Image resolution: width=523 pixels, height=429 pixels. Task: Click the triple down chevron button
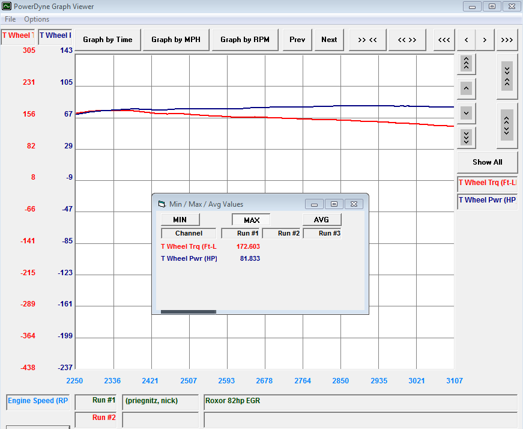tap(467, 137)
